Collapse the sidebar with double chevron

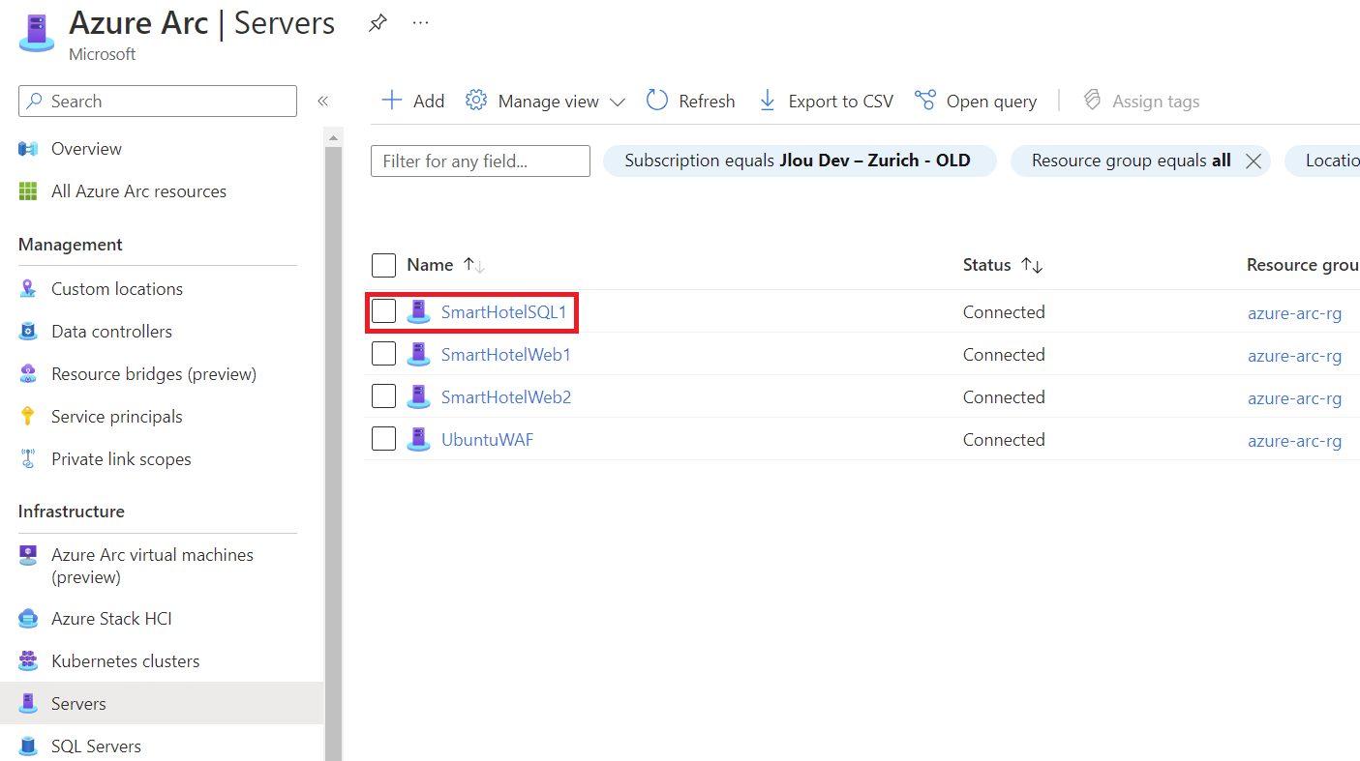pyautogui.click(x=323, y=102)
